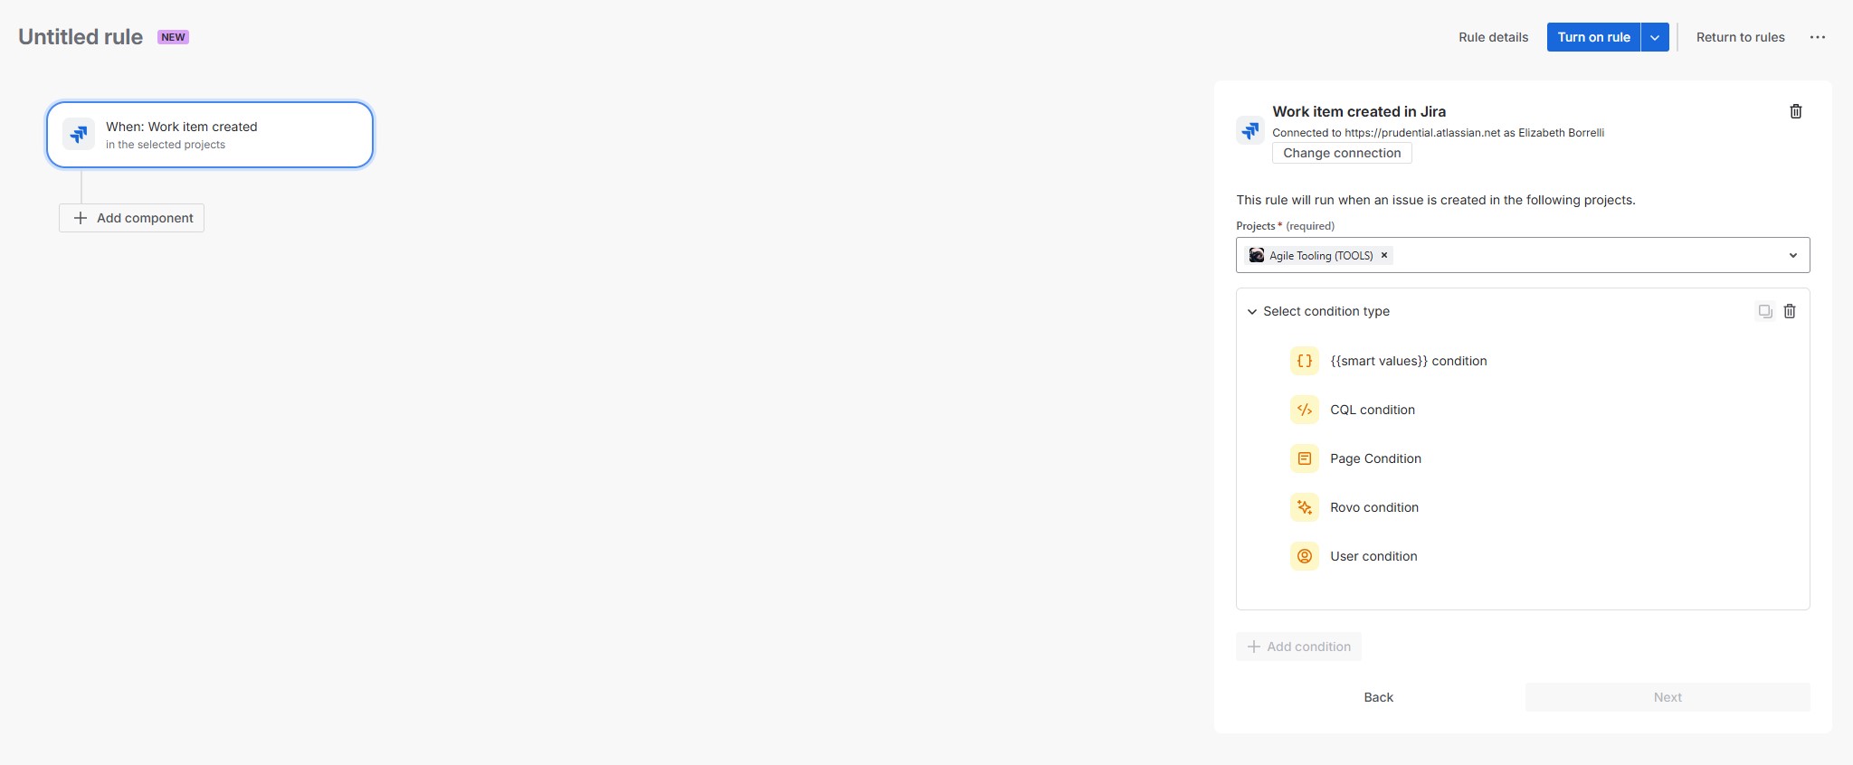Click the Turn on rule button
1853x765 pixels.
pyautogui.click(x=1593, y=37)
